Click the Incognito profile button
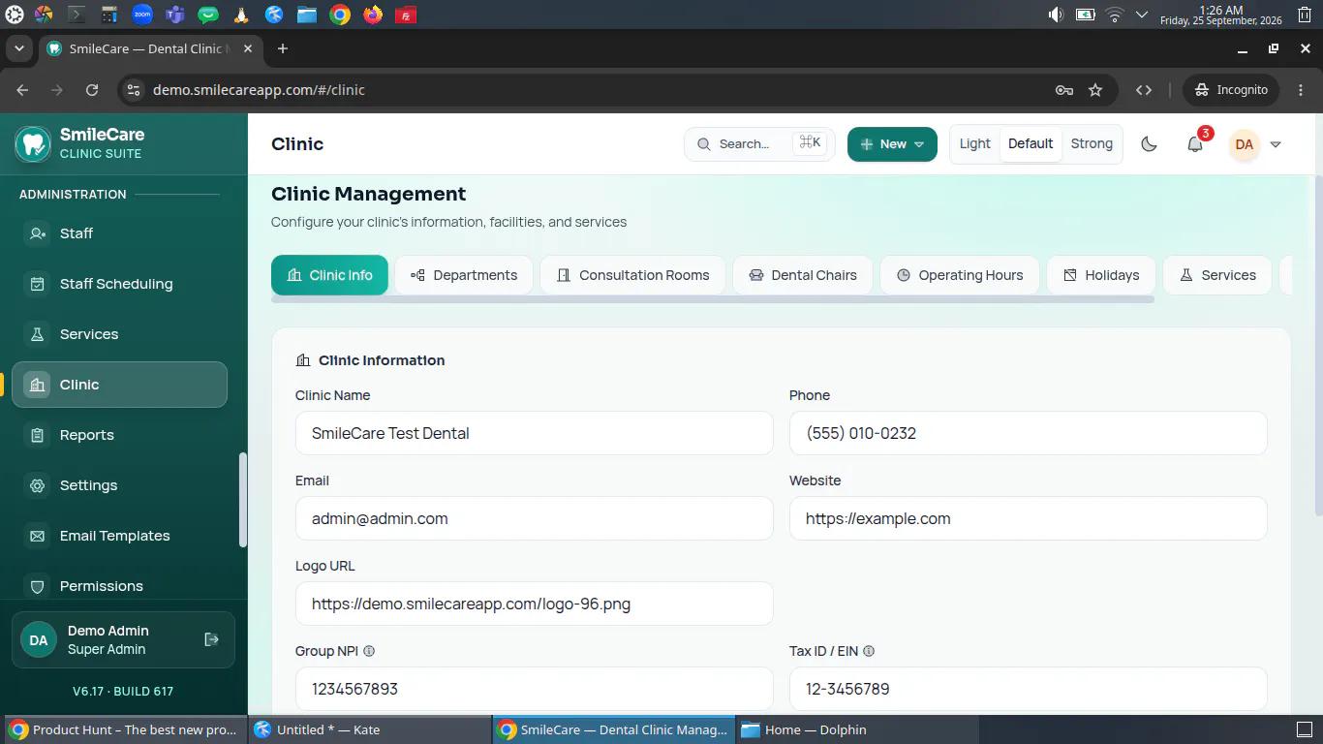This screenshot has width=1323, height=744. coord(1231,90)
